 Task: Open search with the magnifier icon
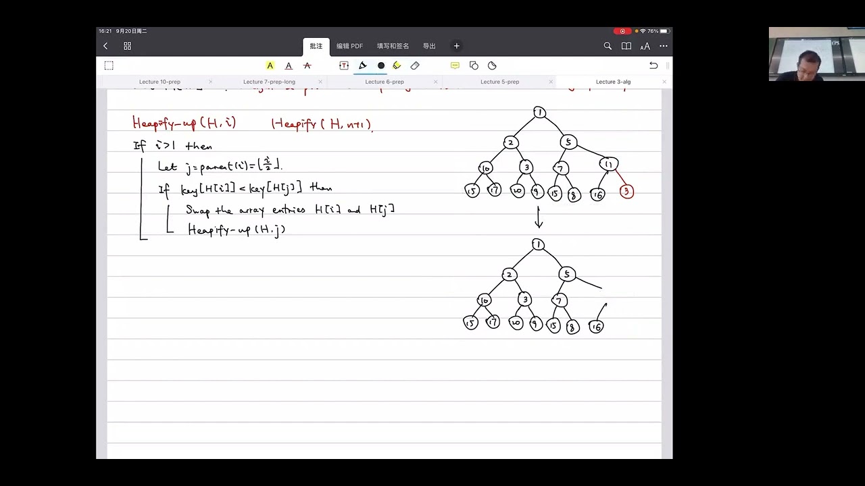pyautogui.click(x=608, y=46)
